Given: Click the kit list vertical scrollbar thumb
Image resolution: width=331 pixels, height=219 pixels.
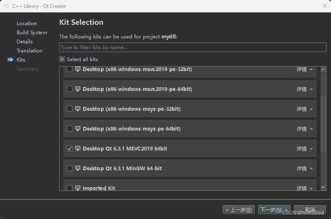Looking at the screenshot, I should (323, 124).
